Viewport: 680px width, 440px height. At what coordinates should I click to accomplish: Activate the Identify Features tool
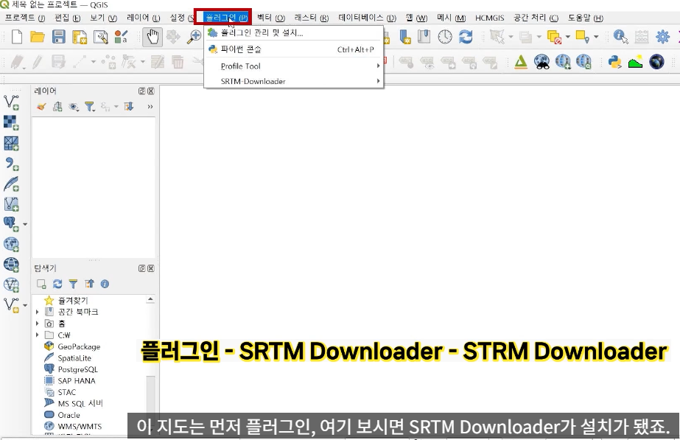click(x=620, y=37)
